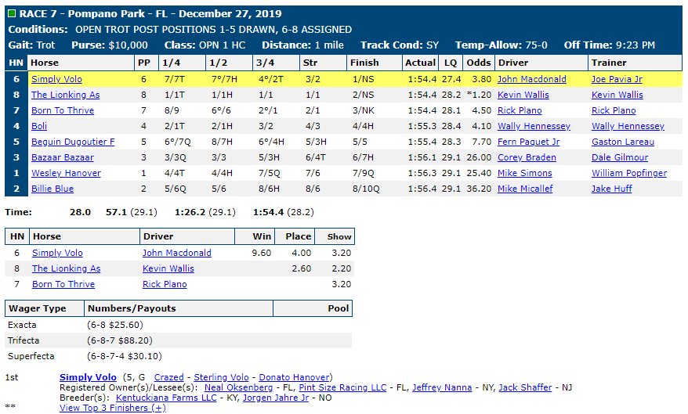Open the Bazaar Bazaar horse link
Image resolution: width=688 pixels, height=414 pixels.
coord(63,158)
